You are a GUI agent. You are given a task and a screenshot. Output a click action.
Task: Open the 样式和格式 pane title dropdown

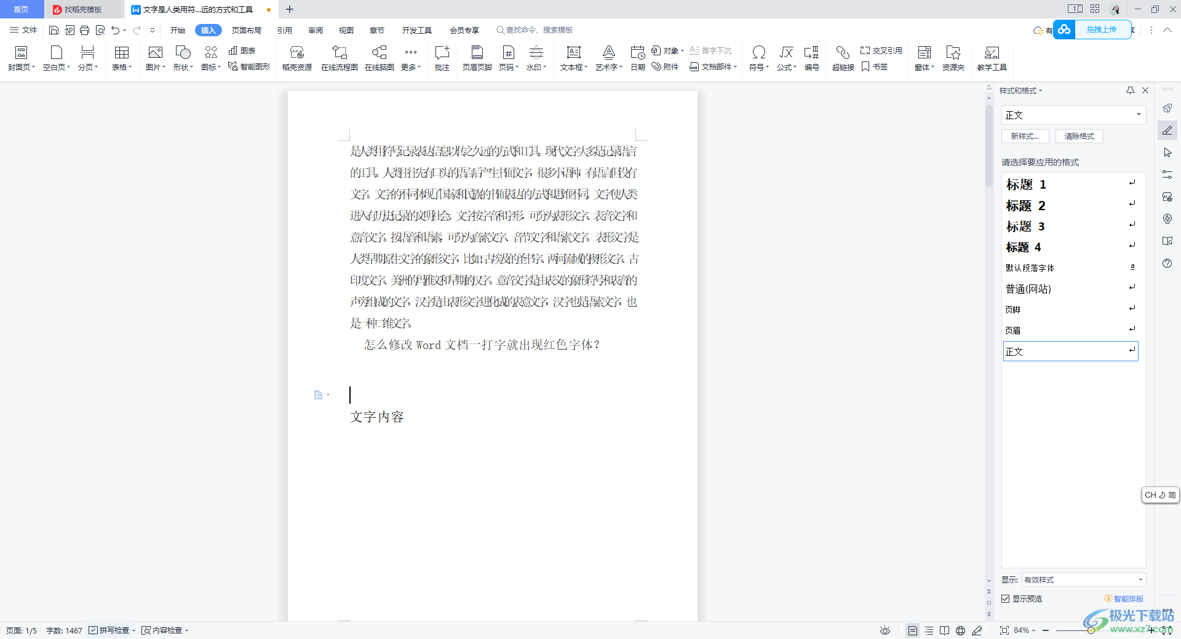tap(1020, 90)
